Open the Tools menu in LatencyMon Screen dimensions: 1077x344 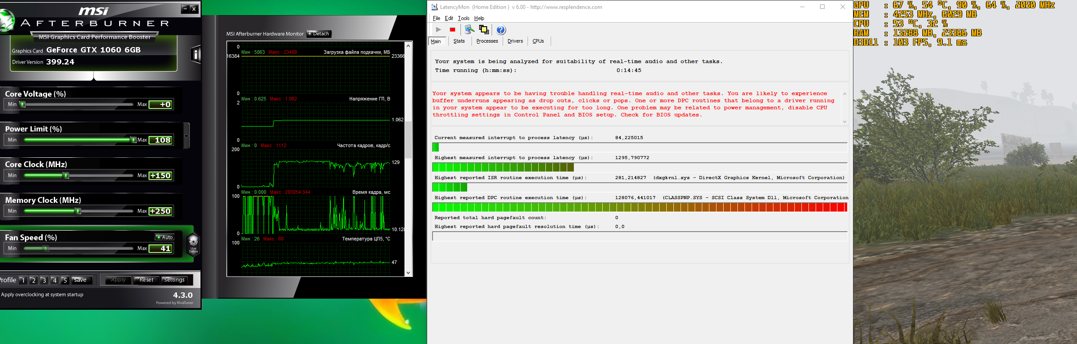[x=464, y=18]
